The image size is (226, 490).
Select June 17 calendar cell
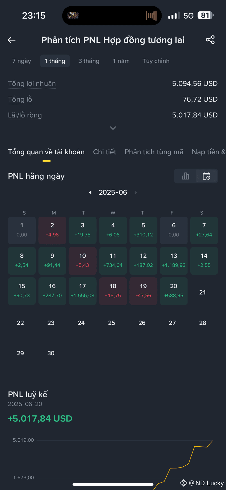point(82,291)
